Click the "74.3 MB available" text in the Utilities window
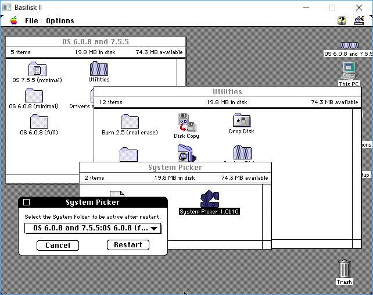This screenshot has width=373, height=295. click(335, 102)
